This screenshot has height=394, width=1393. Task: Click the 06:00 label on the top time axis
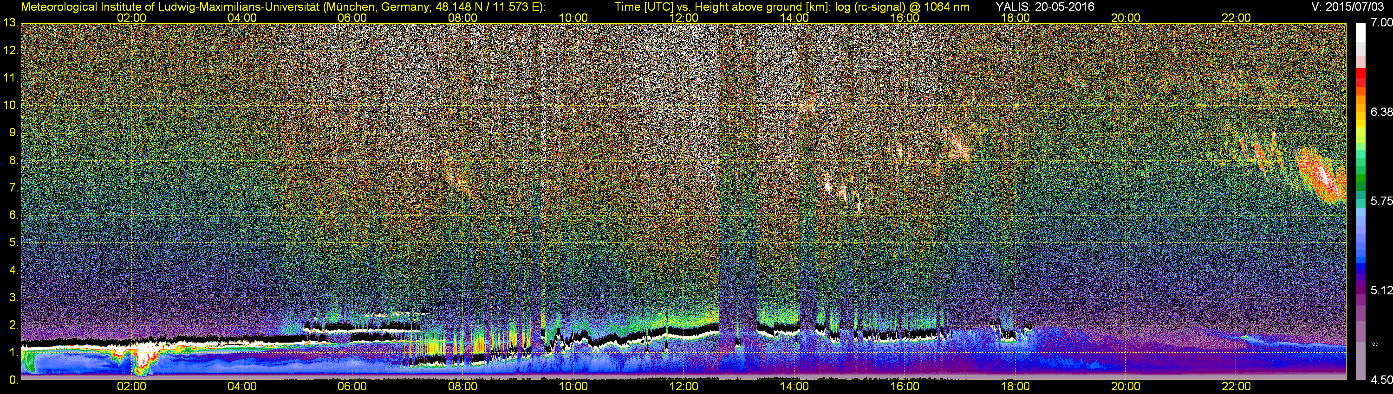[x=352, y=18]
